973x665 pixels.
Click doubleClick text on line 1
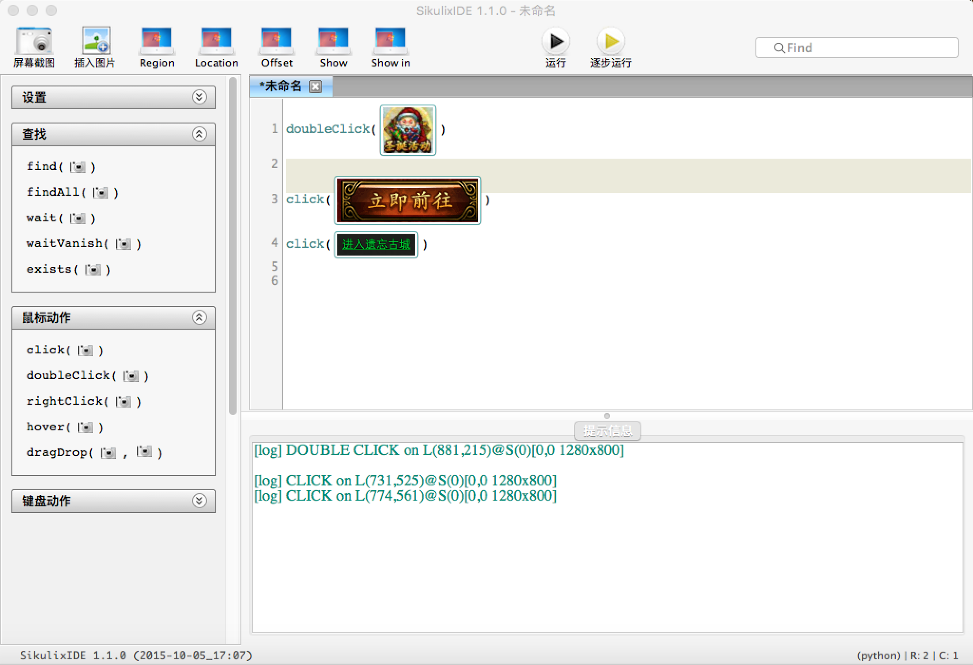(x=328, y=129)
